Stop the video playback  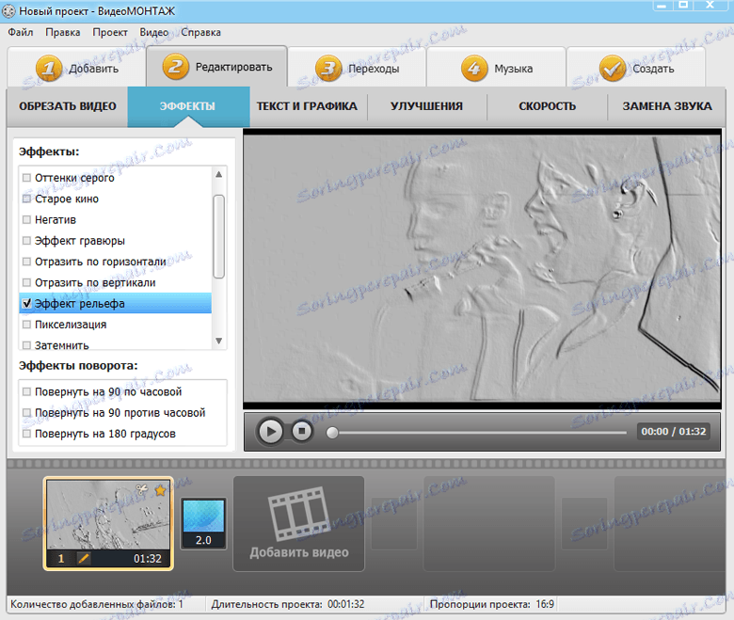coord(302,431)
